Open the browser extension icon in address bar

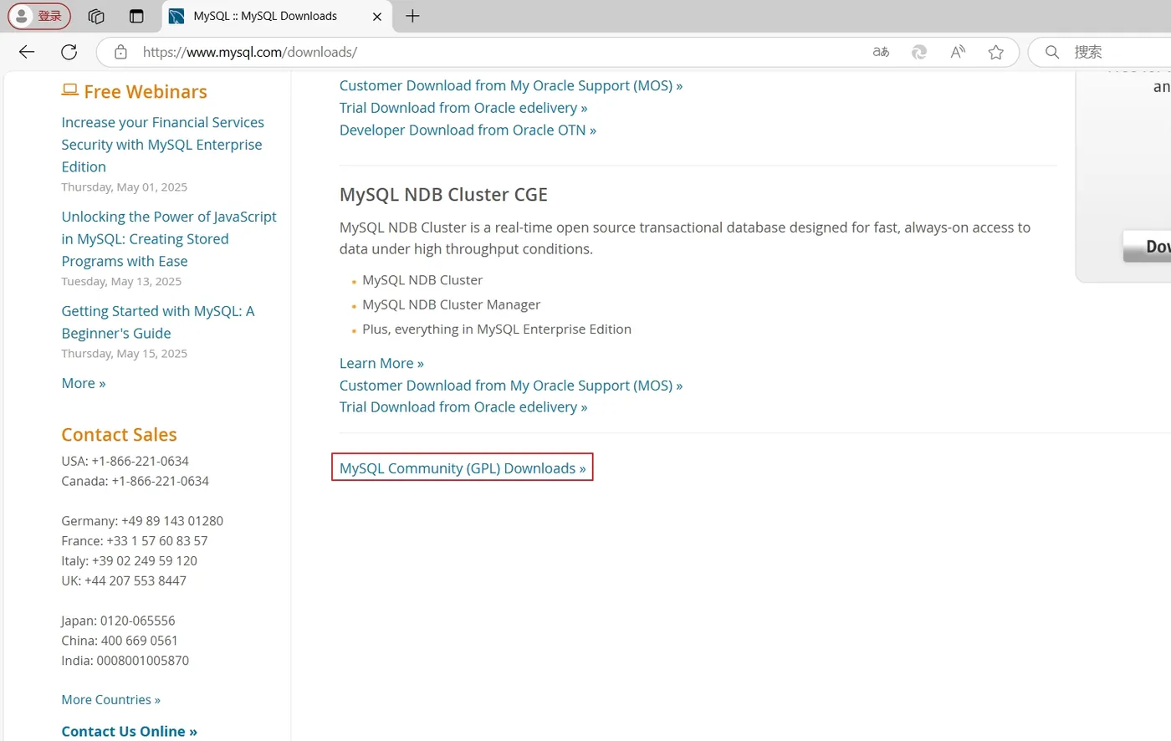click(x=919, y=52)
